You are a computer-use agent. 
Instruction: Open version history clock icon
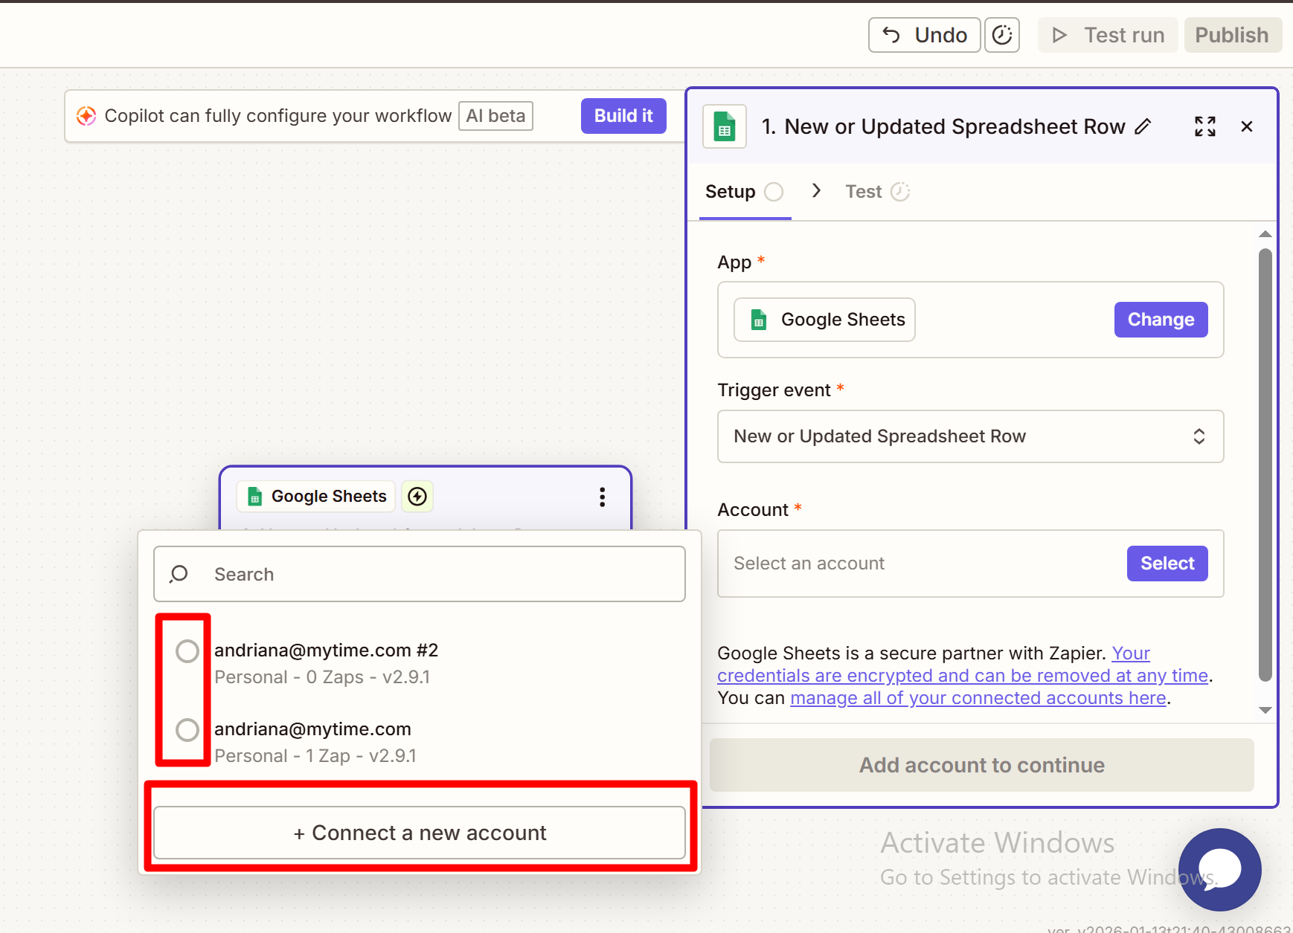(x=1002, y=35)
